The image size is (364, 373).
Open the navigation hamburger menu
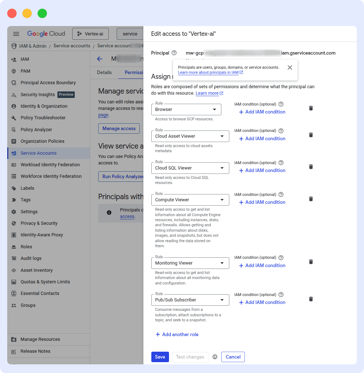[x=16, y=34]
